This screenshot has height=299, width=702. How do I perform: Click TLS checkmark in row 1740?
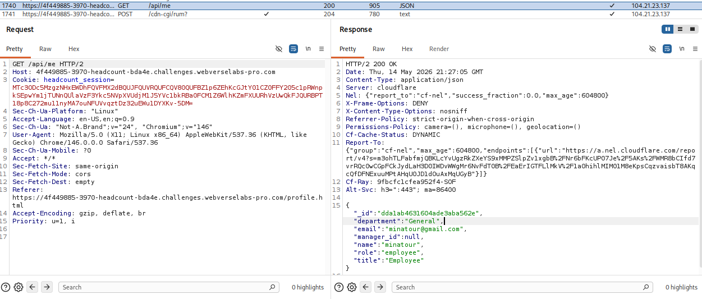tap(612, 5)
